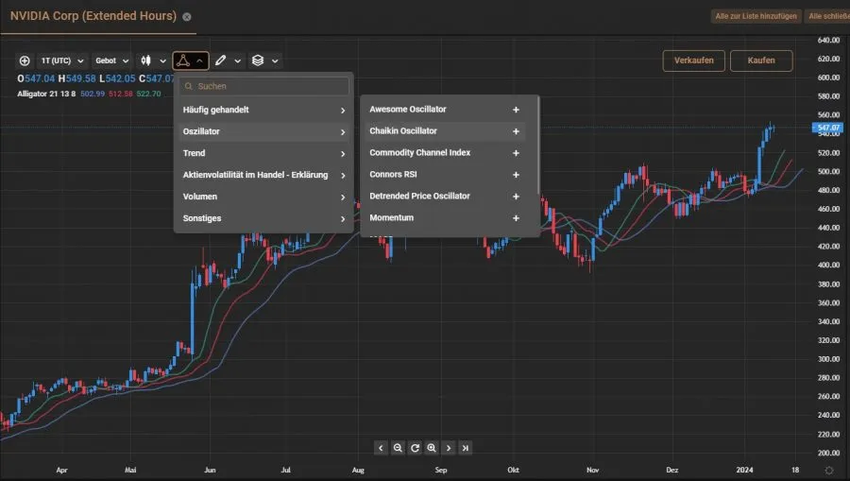Open the Gebot price type dropdown
This screenshot has width=850, height=481.
[111, 60]
